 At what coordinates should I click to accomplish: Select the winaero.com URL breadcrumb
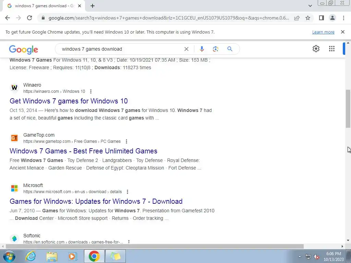pos(54,91)
